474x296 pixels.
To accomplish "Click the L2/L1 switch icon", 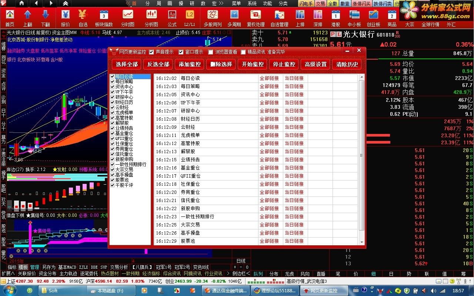I will (x=190, y=15).
